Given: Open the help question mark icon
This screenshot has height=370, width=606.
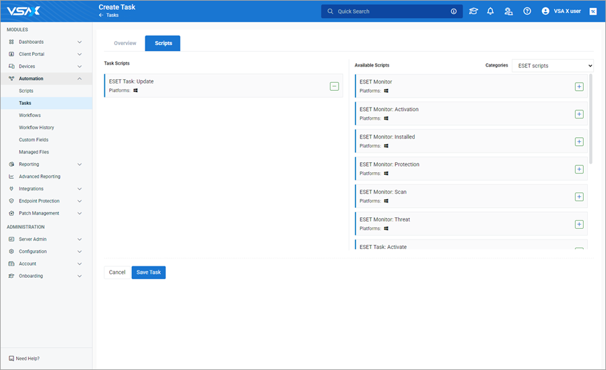Looking at the screenshot, I should click(x=527, y=11).
